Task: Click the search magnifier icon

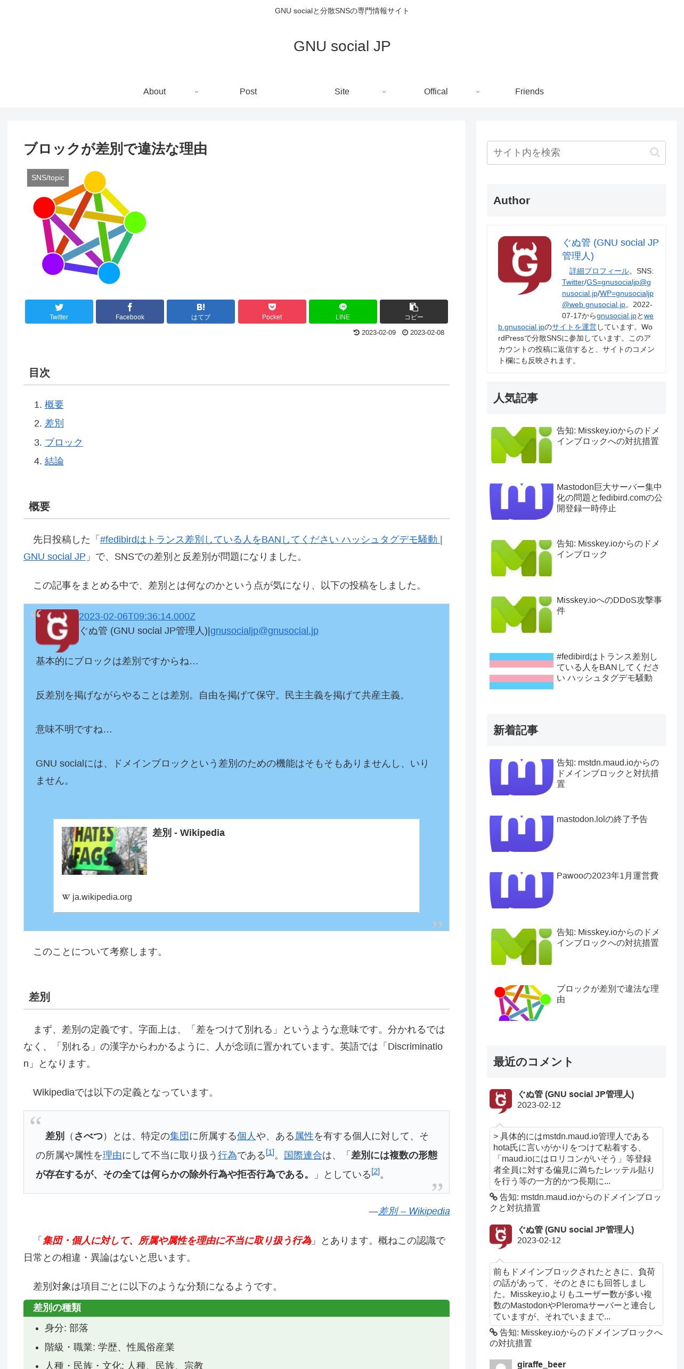Action: (655, 152)
